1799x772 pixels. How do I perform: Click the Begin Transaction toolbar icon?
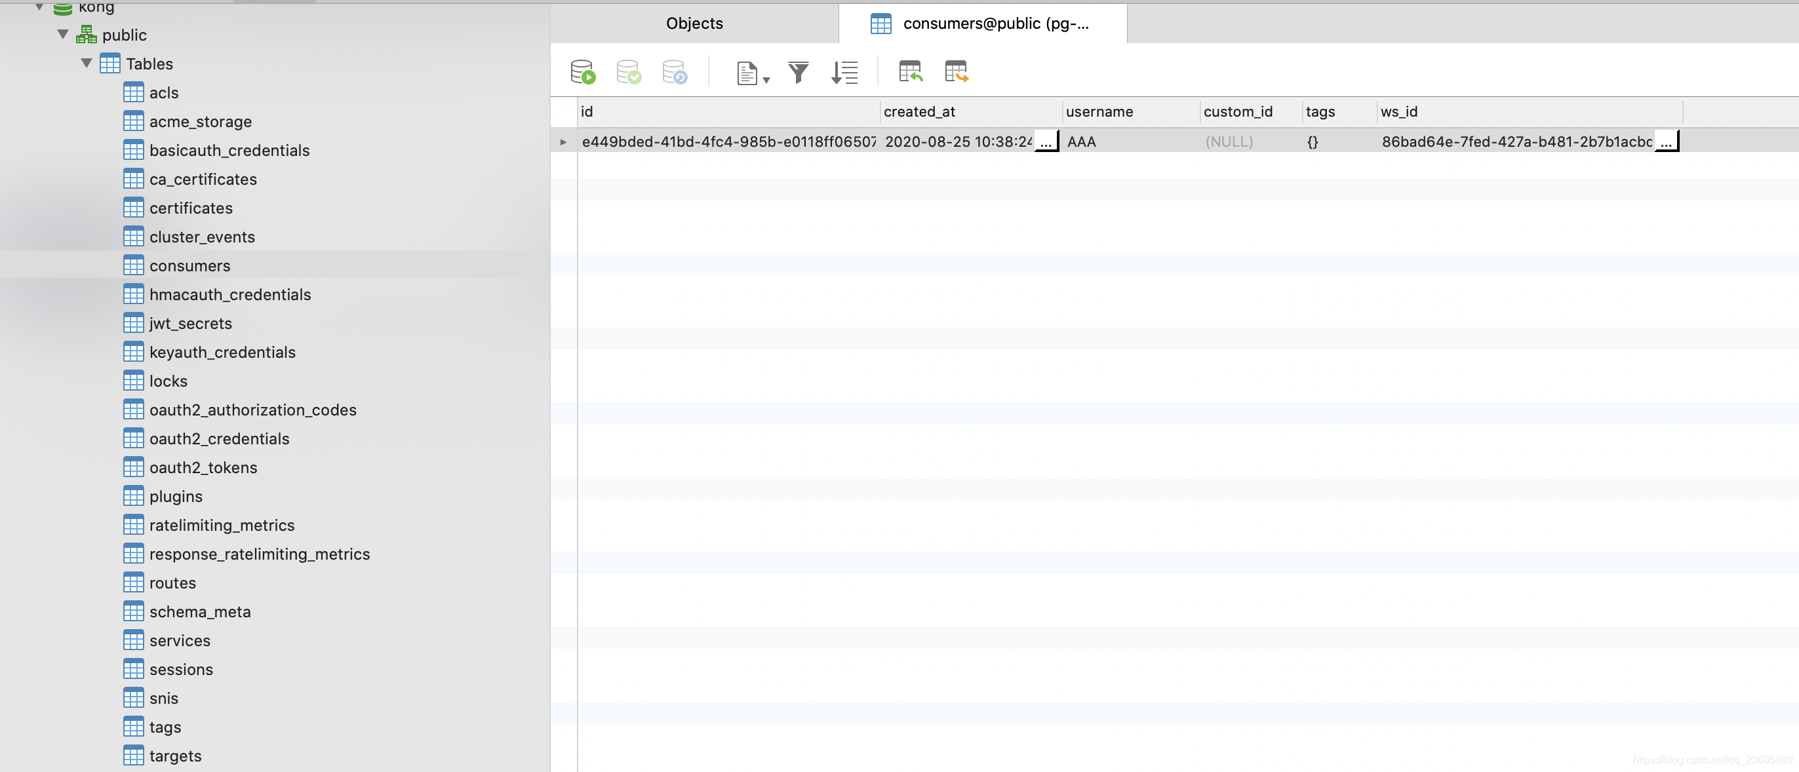tap(582, 72)
